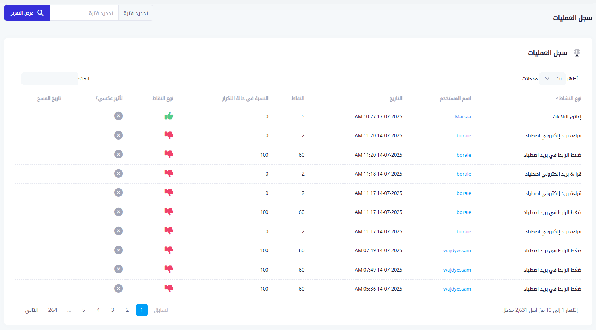
Task: Jump to last page 264
Action: [52, 310]
